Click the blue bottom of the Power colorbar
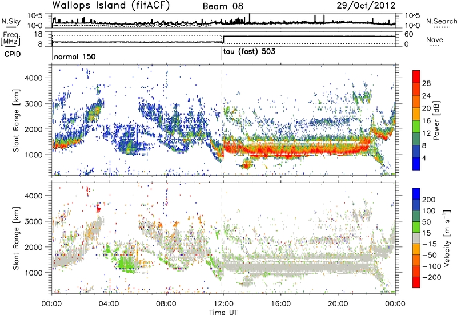The height and width of the screenshot is (316, 457). (x=416, y=164)
